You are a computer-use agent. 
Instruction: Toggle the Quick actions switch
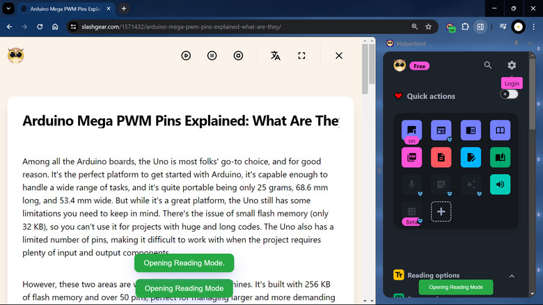pos(510,94)
